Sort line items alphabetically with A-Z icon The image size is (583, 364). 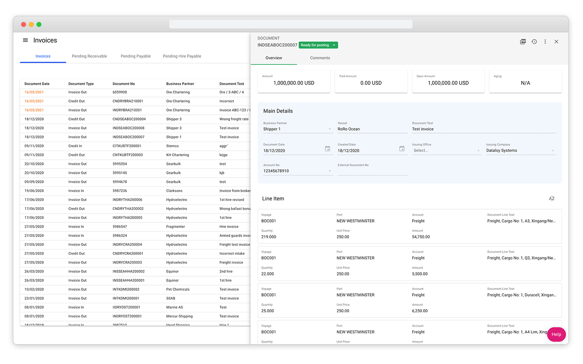[551, 199]
